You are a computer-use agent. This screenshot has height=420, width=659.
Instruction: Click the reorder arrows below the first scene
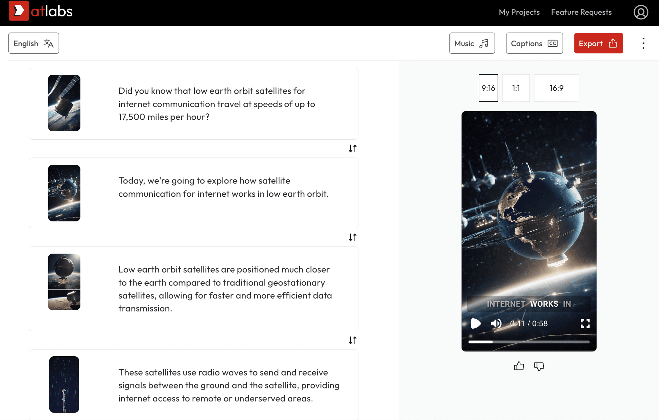tap(352, 148)
